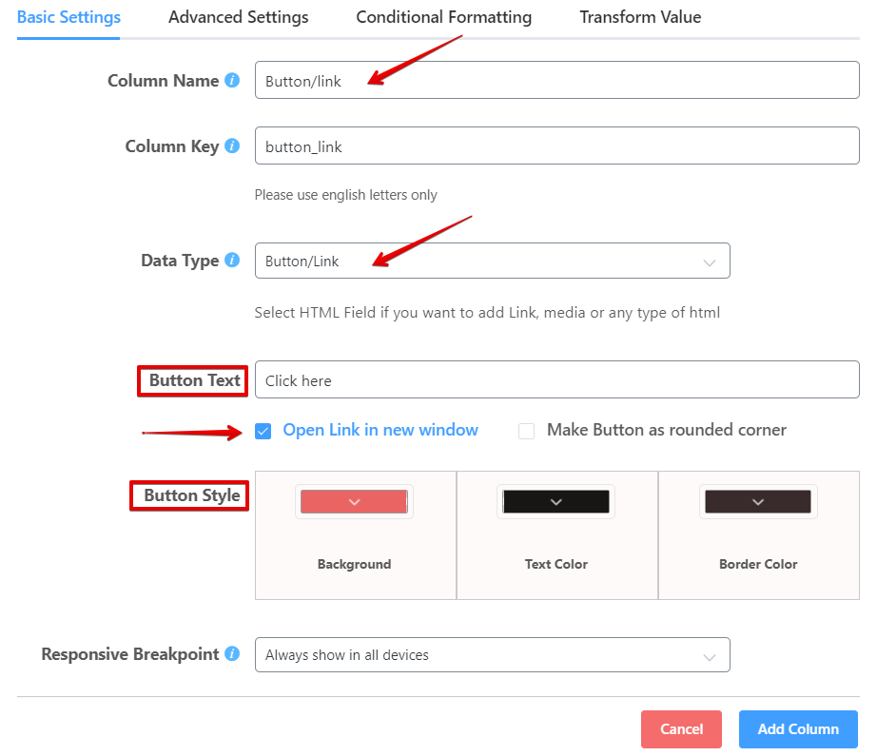Click the Column Key info icon

(x=232, y=145)
